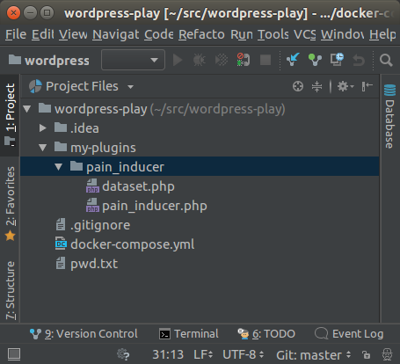Switch to the Database side tab

click(x=389, y=116)
